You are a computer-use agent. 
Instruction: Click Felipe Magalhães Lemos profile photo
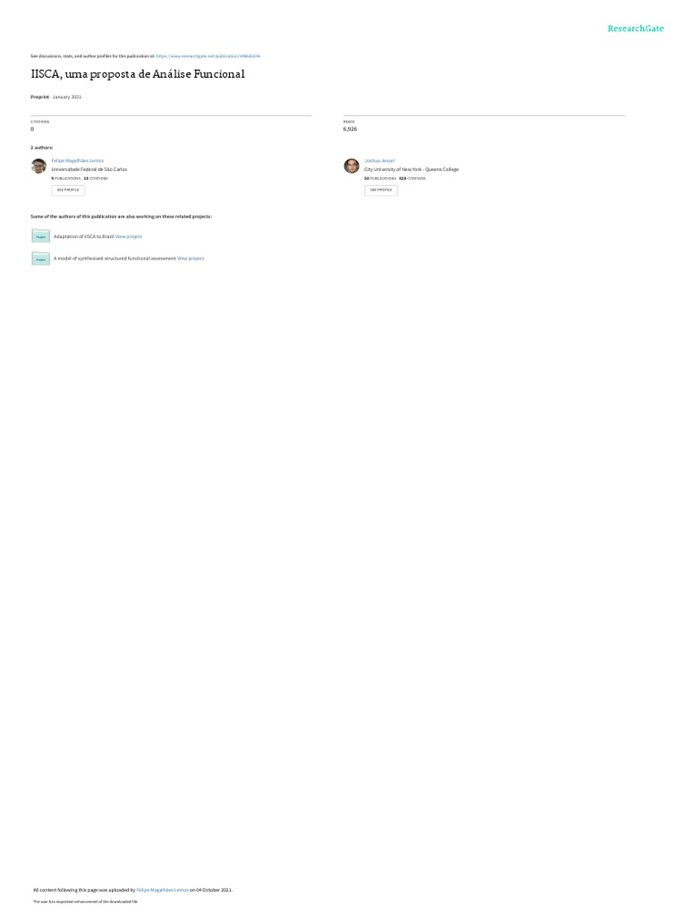[38, 165]
